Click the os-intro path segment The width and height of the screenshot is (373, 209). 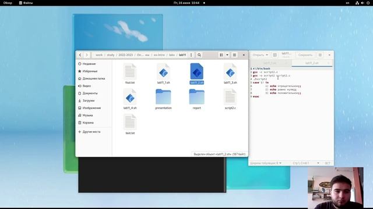click(x=159, y=55)
